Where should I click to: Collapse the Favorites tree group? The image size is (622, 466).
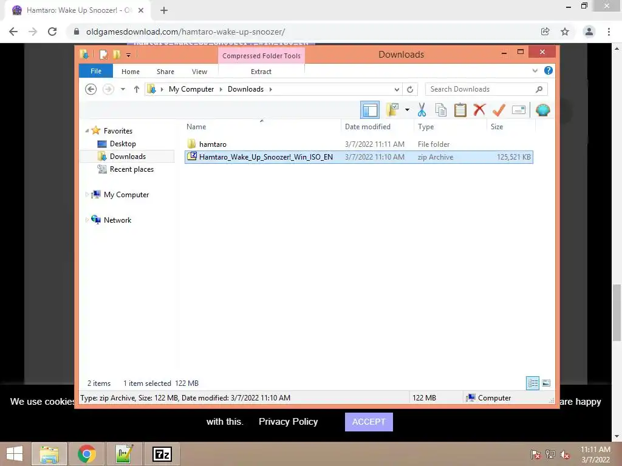(x=87, y=130)
